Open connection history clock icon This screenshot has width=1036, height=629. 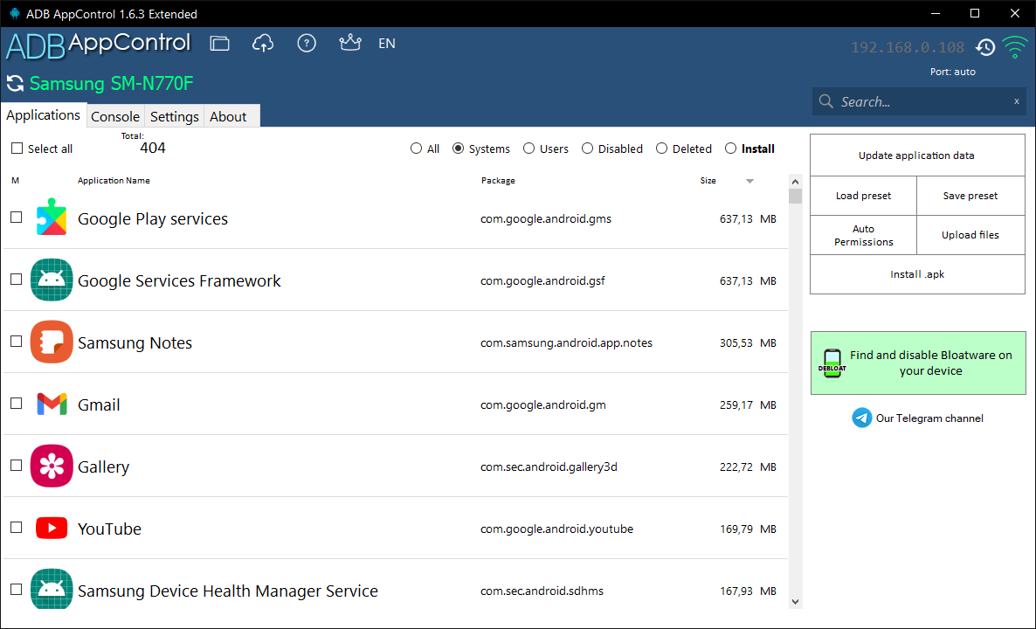[x=985, y=47]
